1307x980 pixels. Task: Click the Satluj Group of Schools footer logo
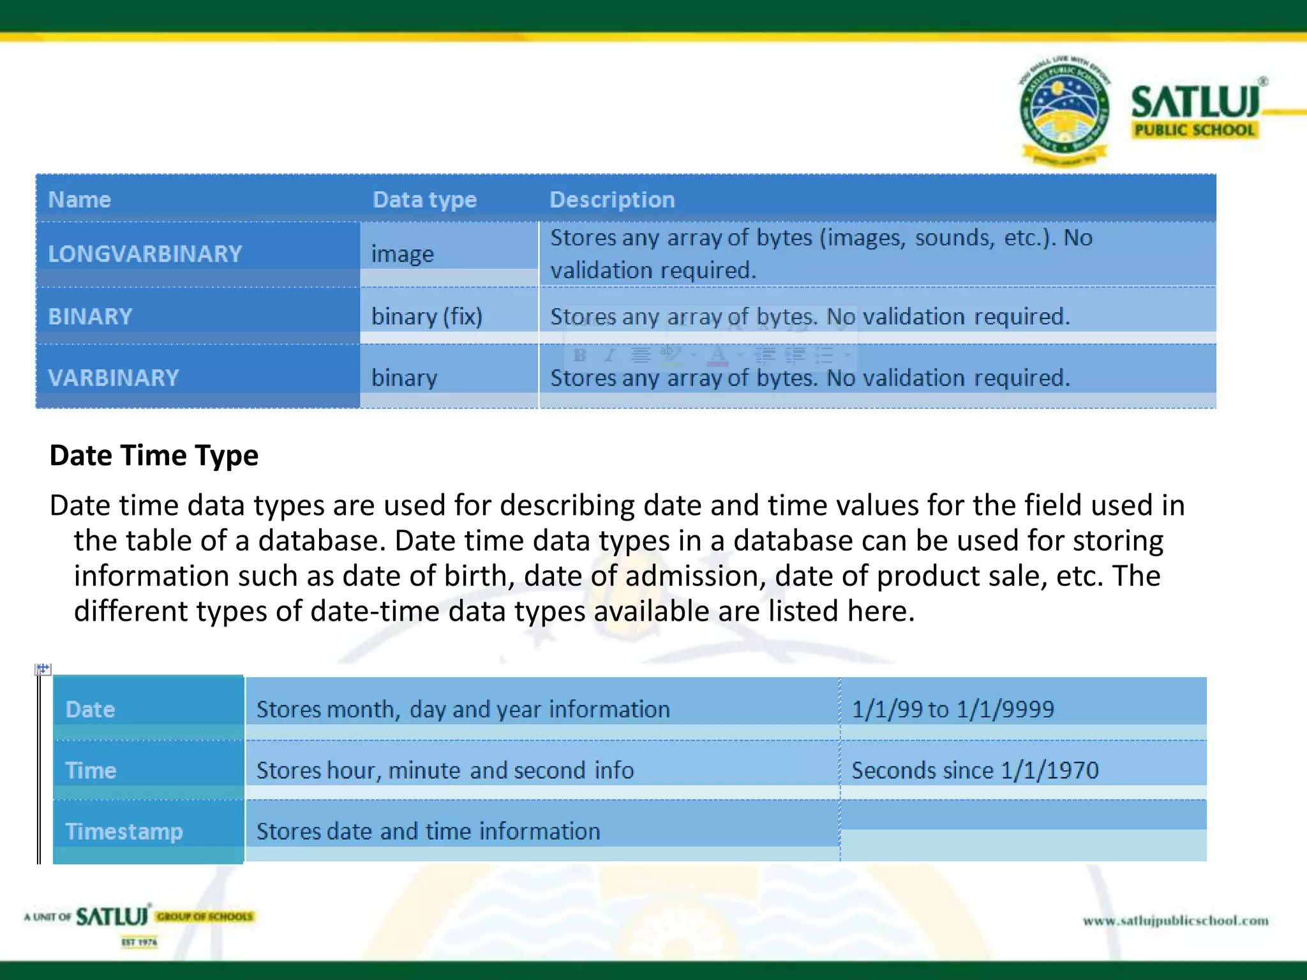(x=139, y=919)
